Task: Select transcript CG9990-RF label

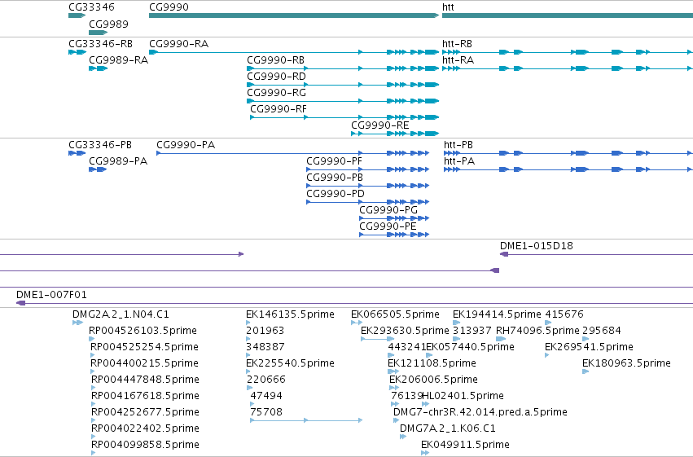Action: 279,109
